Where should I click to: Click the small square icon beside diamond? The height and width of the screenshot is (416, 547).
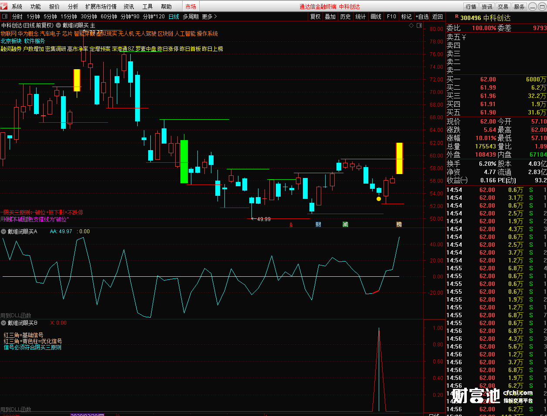pyautogui.click(x=419, y=25)
